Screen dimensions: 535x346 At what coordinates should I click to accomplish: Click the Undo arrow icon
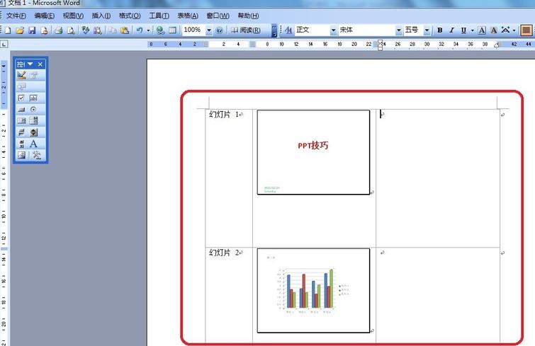tap(140, 30)
